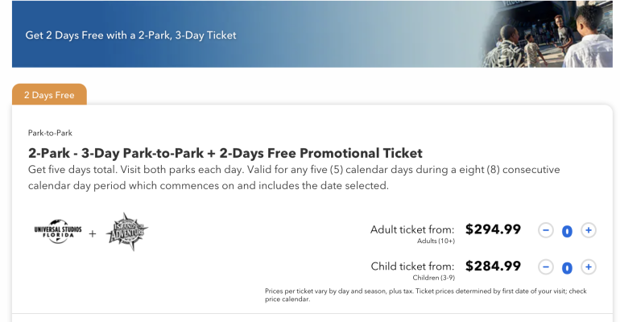This screenshot has height=322, width=620.
Task: Select the orange 2 Days Free tab
Action: 49,95
